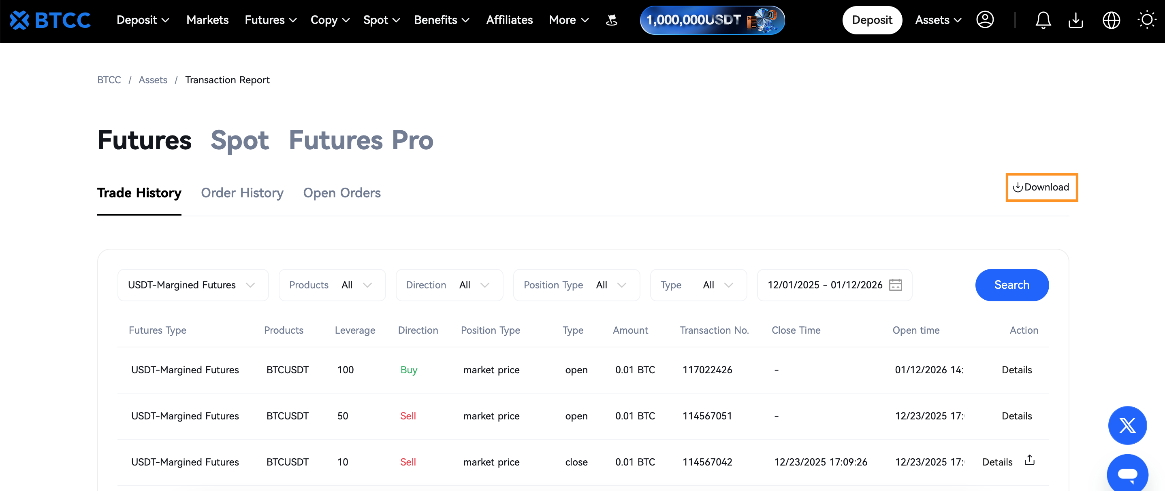Open the X (Twitter) floating button
Viewport: 1165px width, 491px height.
(1127, 425)
